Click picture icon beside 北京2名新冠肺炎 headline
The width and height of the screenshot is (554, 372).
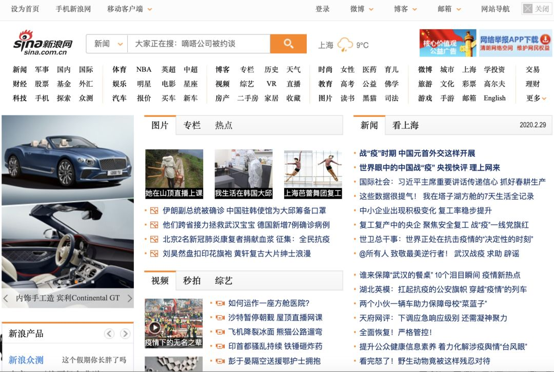154,240
